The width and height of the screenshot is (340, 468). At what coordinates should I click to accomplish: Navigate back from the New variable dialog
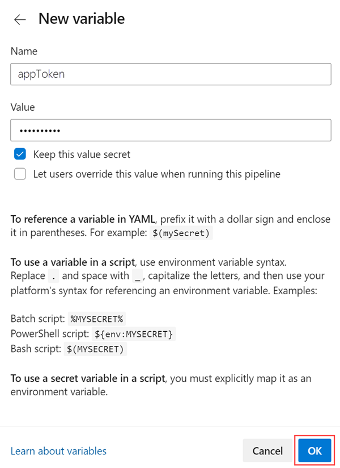pyautogui.click(x=20, y=19)
